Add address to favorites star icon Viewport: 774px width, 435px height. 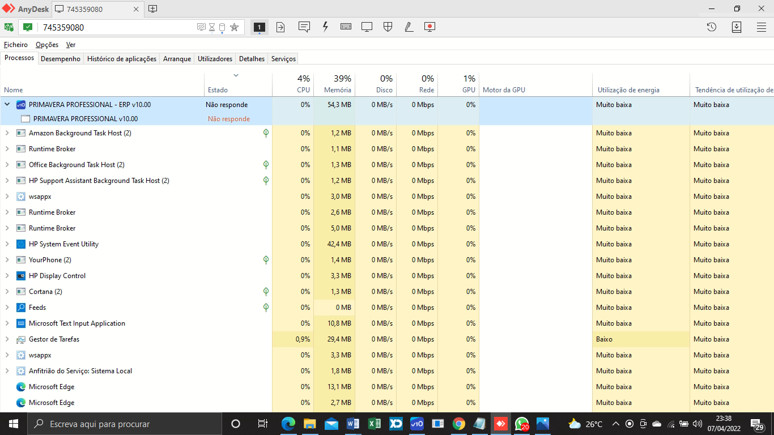[x=234, y=27]
